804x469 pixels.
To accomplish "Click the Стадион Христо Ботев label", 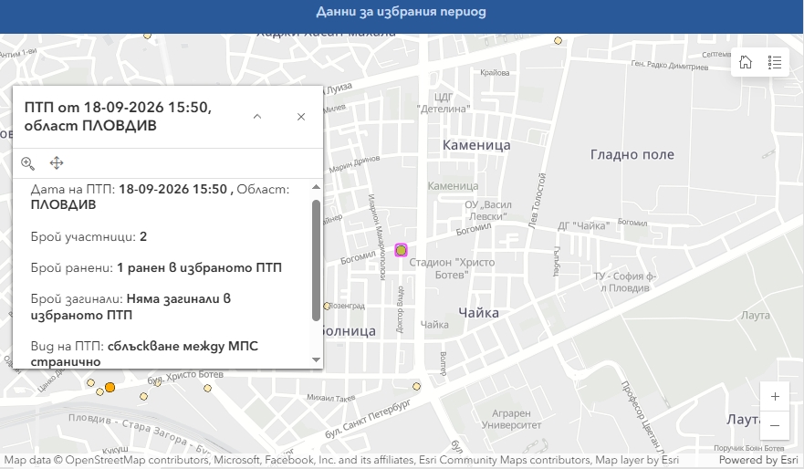I will [452, 268].
